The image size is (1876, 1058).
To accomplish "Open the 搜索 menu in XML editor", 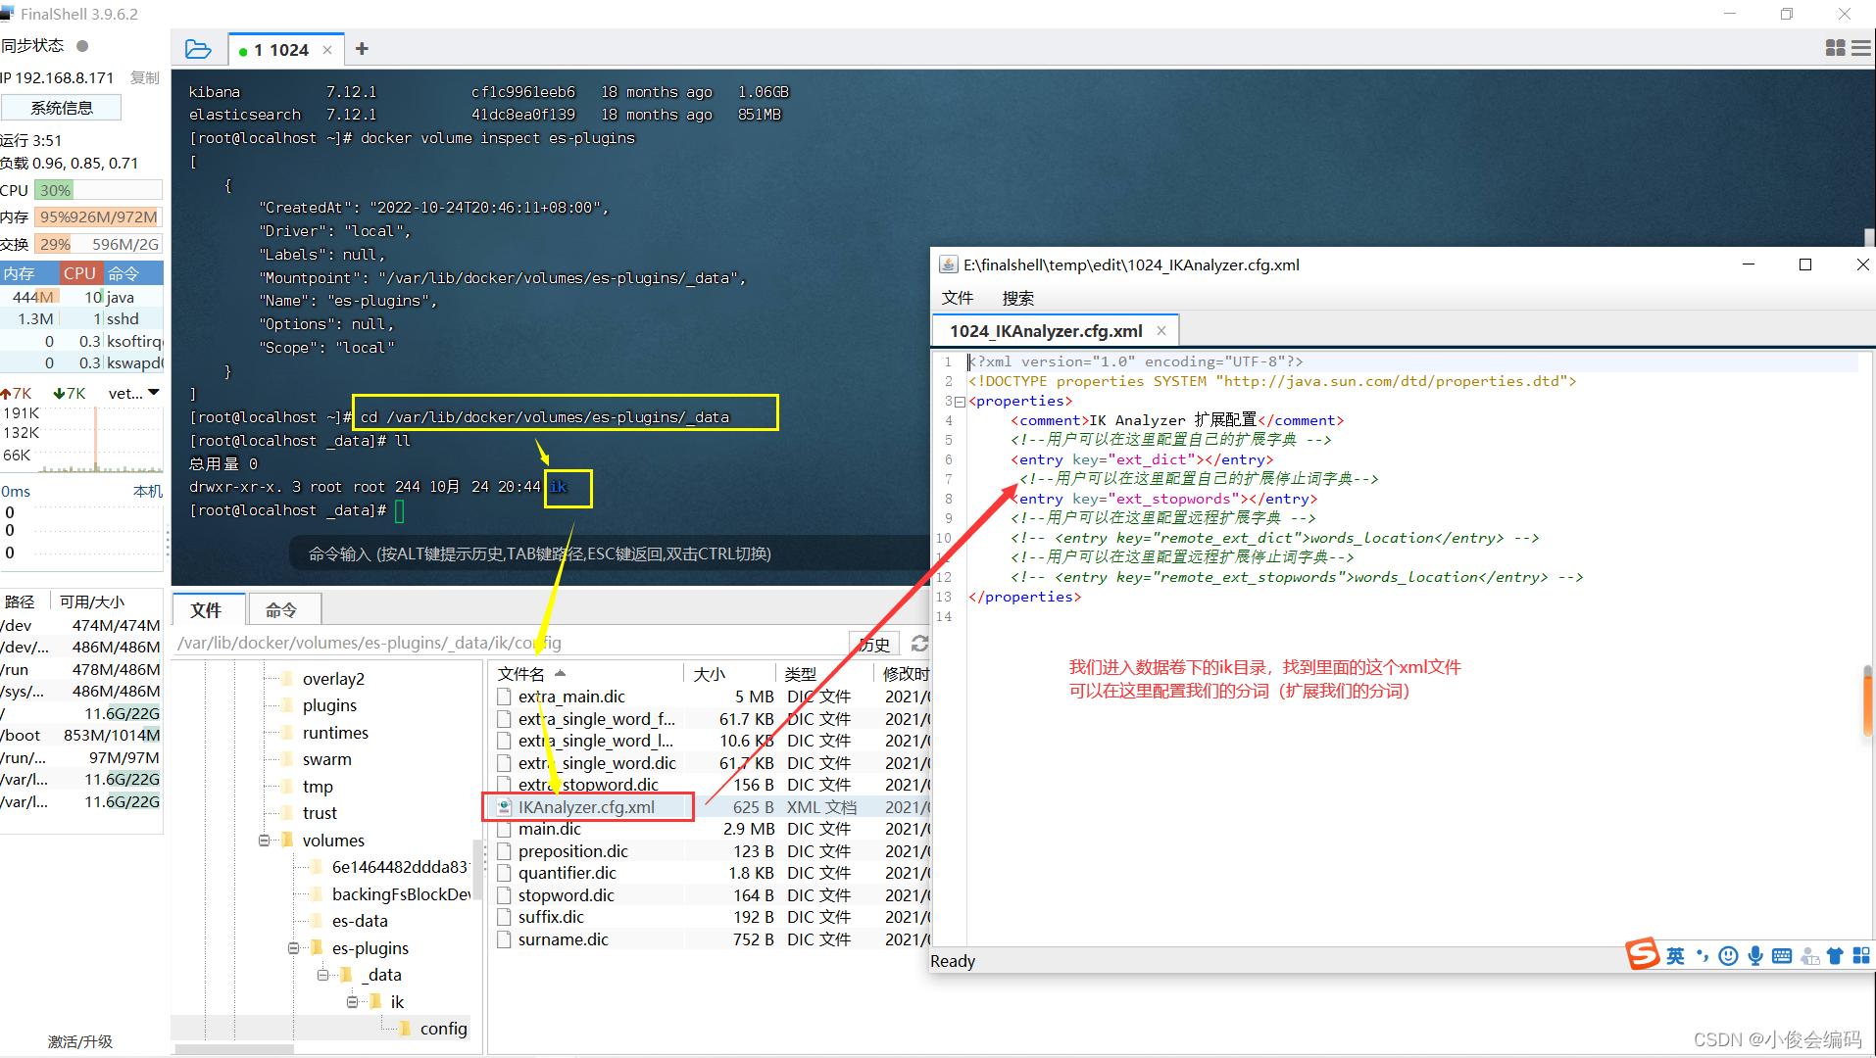I will pos(1017,298).
